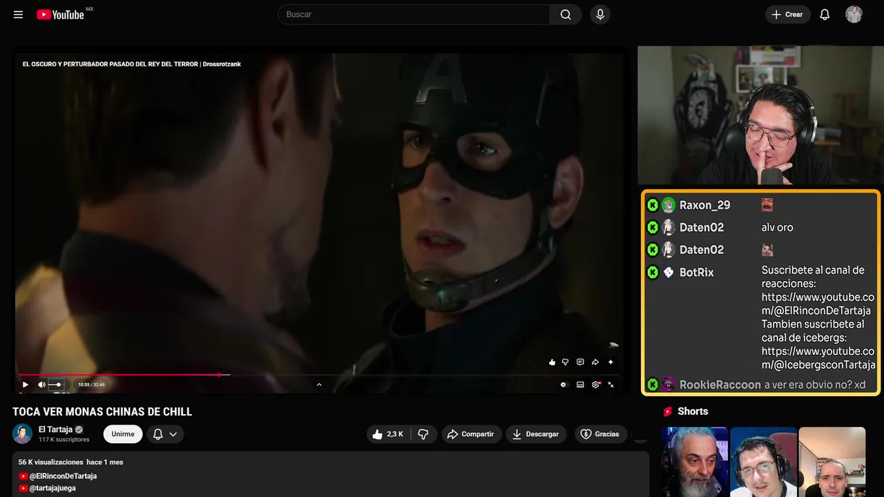884x497 pixels.
Task: Click the Shorts section heading
Action: pyautogui.click(x=693, y=411)
